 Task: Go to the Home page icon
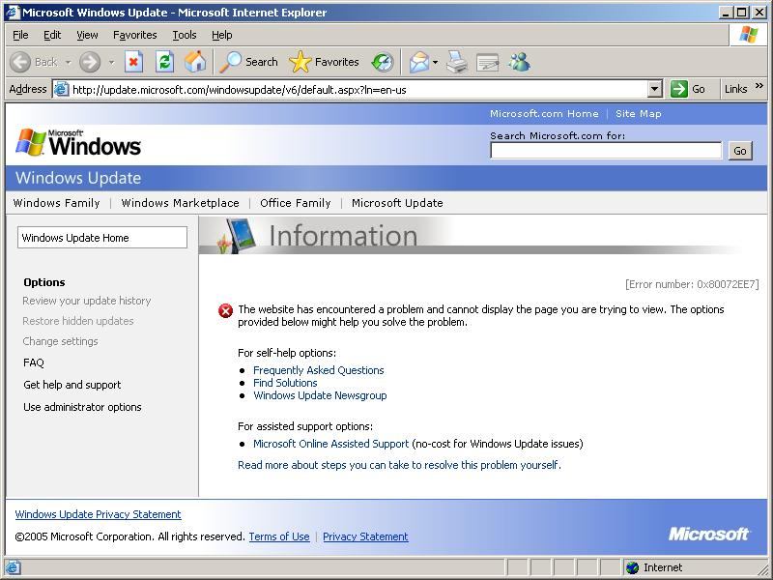click(195, 62)
